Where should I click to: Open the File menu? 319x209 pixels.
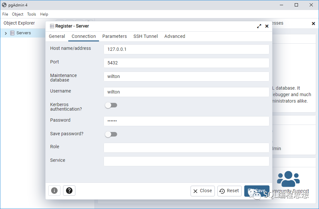(x=5, y=14)
